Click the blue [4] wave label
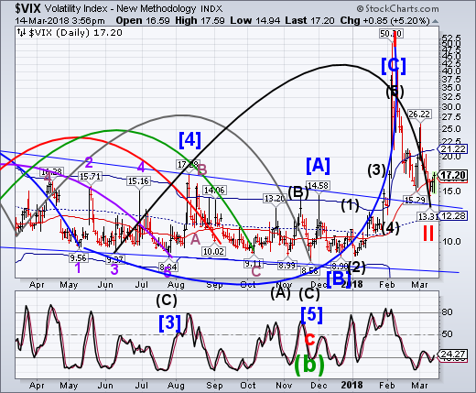476x393 pixels. [189, 140]
